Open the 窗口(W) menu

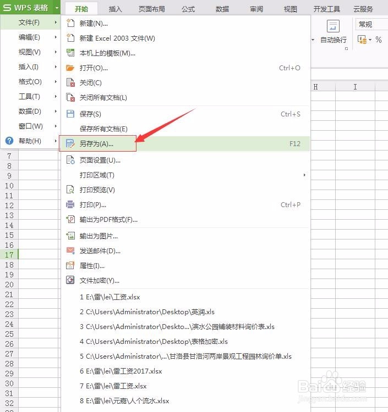click(30, 126)
